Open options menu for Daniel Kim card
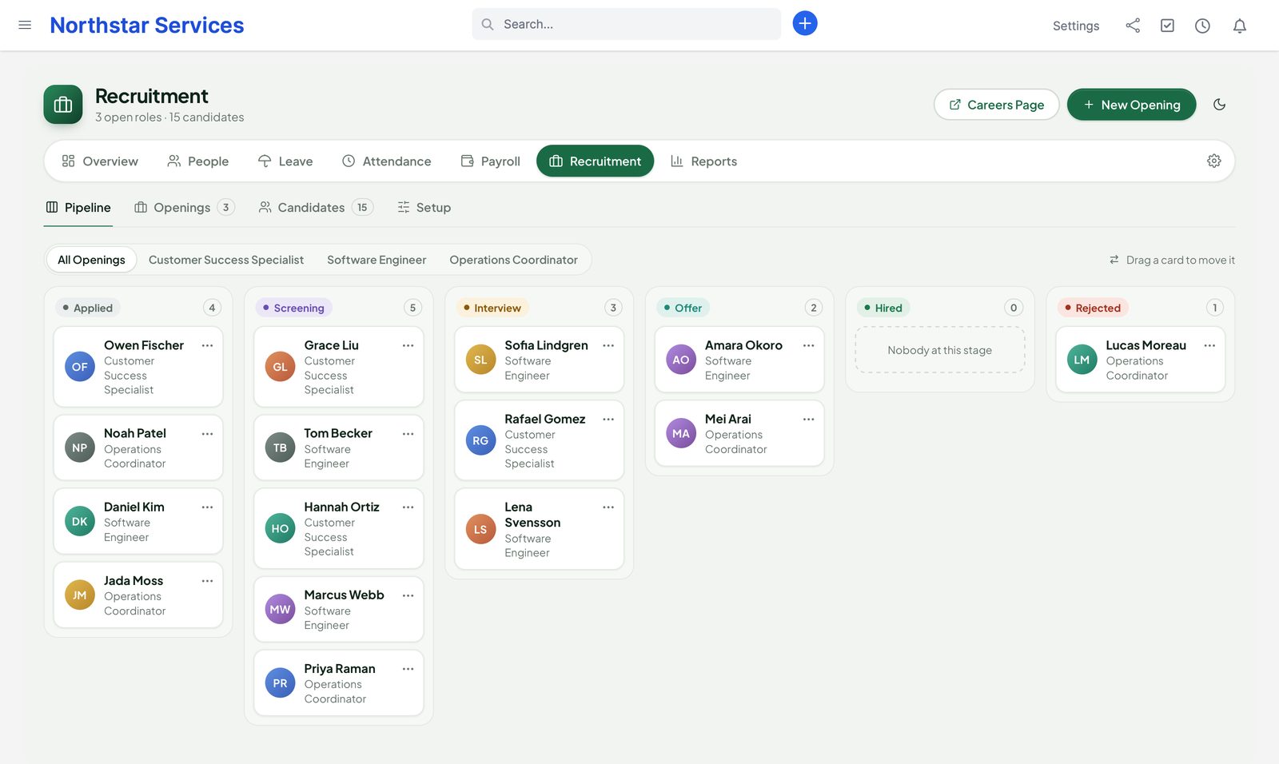This screenshot has height=764, width=1279. tap(208, 507)
